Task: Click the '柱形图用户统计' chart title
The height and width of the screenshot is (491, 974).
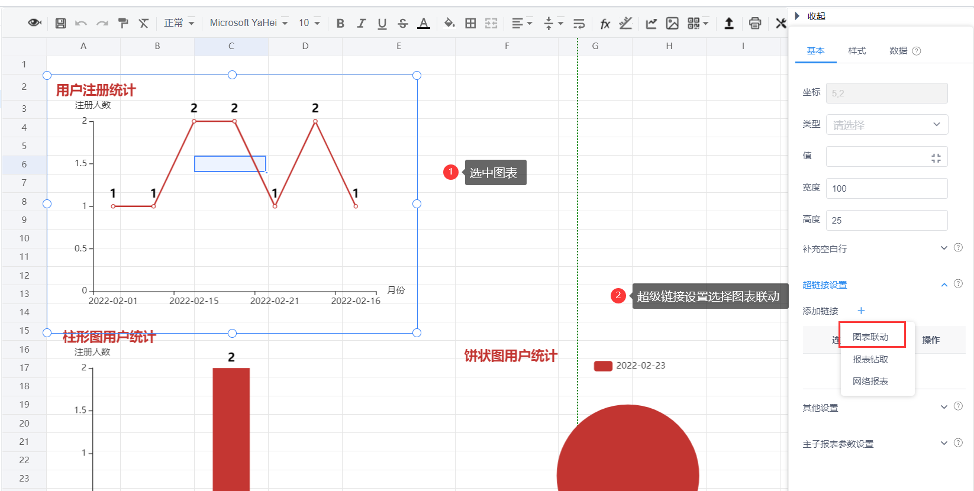Action: pos(109,337)
